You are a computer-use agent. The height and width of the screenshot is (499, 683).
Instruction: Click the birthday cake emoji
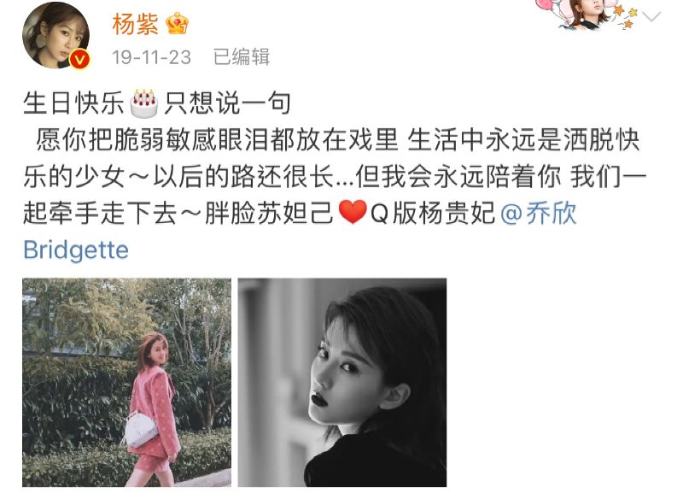[x=144, y=103]
